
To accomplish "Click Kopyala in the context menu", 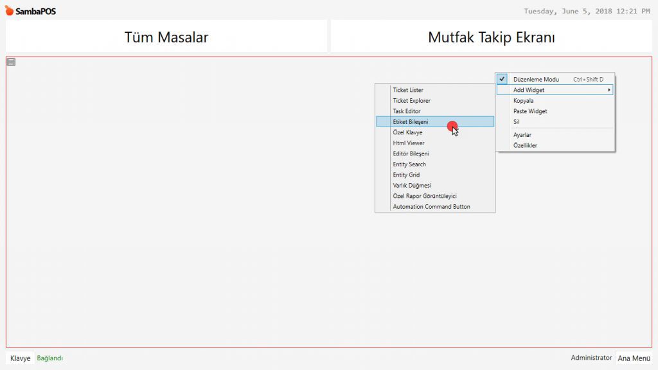I will (523, 101).
